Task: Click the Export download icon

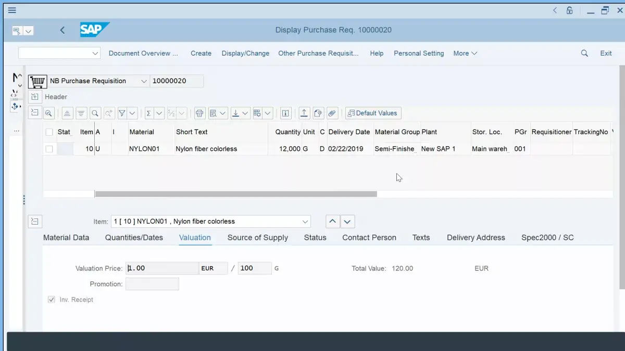Action: [x=235, y=113]
